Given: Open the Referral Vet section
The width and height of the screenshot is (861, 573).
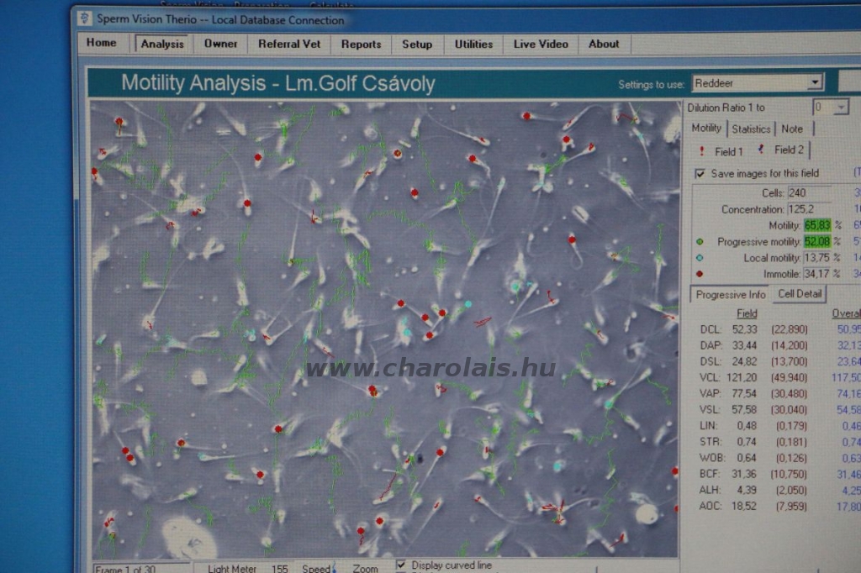Looking at the screenshot, I should tap(288, 45).
